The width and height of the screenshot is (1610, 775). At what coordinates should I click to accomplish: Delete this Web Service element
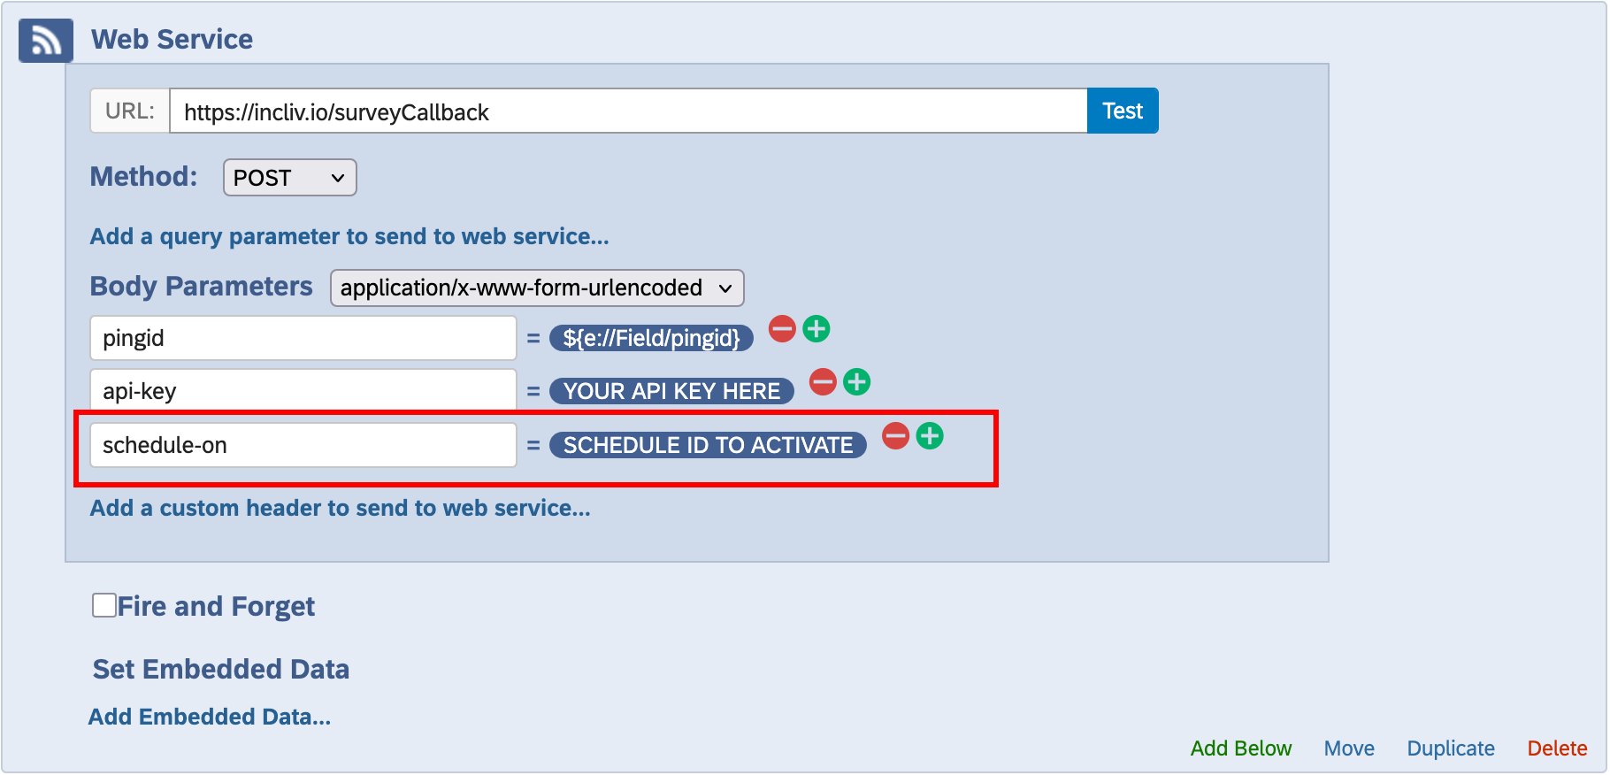pyautogui.click(x=1557, y=748)
